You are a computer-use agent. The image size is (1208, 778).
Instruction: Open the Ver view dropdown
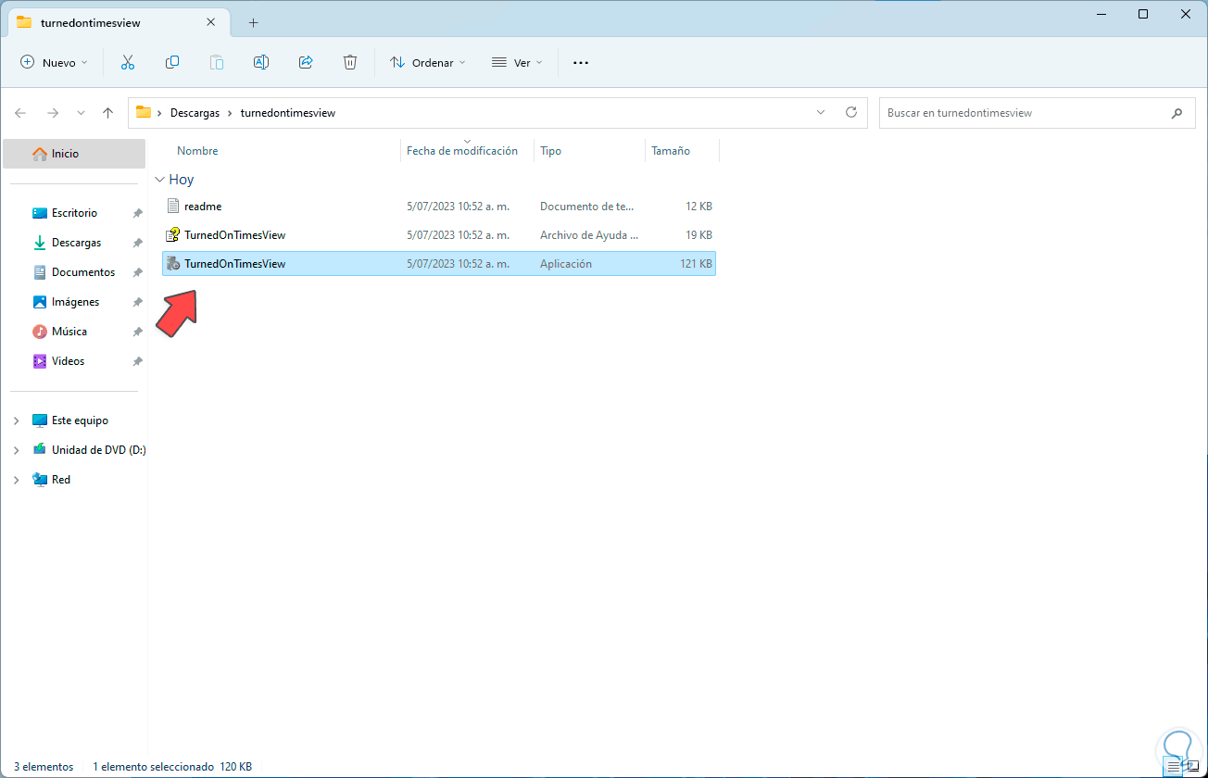click(x=517, y=62)
